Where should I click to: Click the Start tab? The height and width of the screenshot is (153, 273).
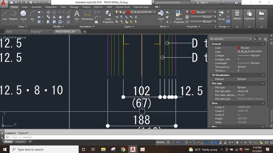[9, 32]
